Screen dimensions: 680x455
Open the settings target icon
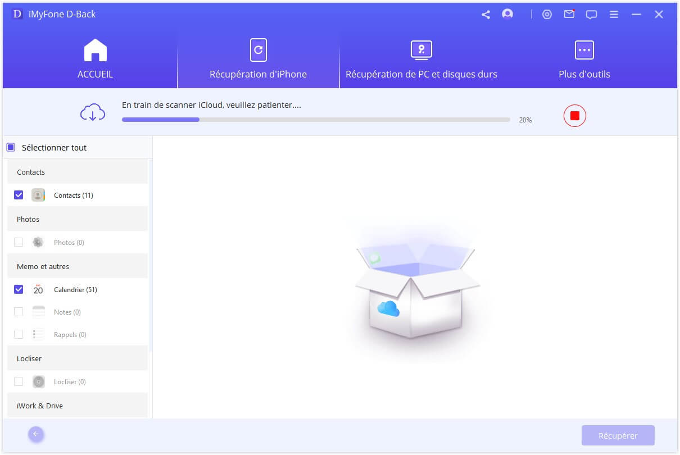coord(547,15)
